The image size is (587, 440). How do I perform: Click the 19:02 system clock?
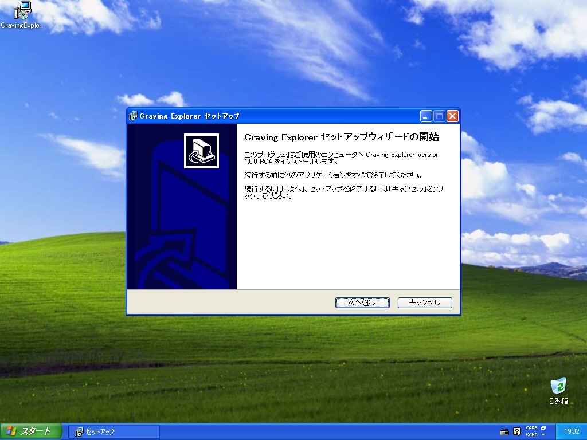tap(572, 431)
